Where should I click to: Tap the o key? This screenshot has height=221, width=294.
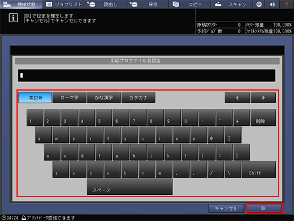181,135
